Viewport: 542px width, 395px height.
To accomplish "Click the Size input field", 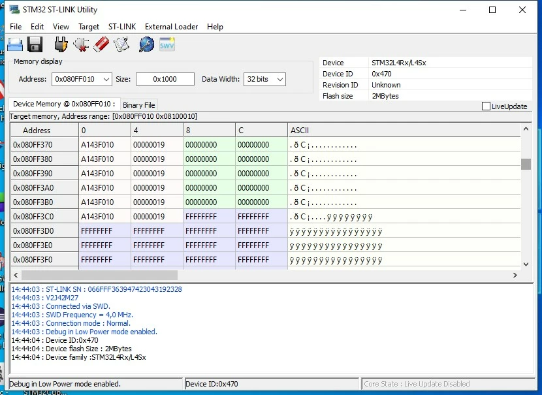I will 165,79.
